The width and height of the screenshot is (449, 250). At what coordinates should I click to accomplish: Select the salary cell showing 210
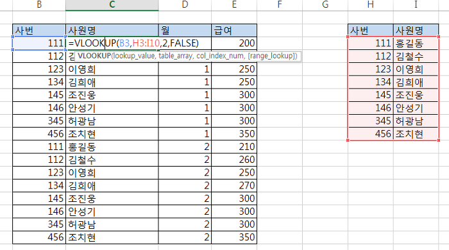click(234, 147)
